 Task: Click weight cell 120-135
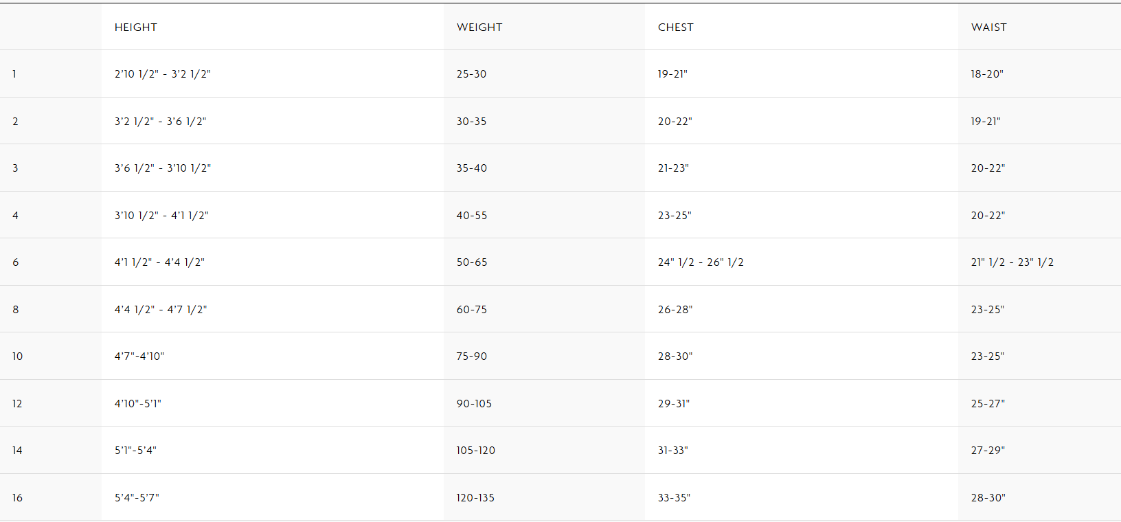click(475, 498)
